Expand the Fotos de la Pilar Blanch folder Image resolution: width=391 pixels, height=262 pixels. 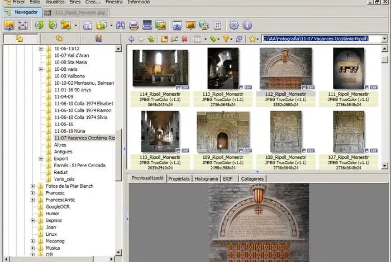[x=32, y=186]
